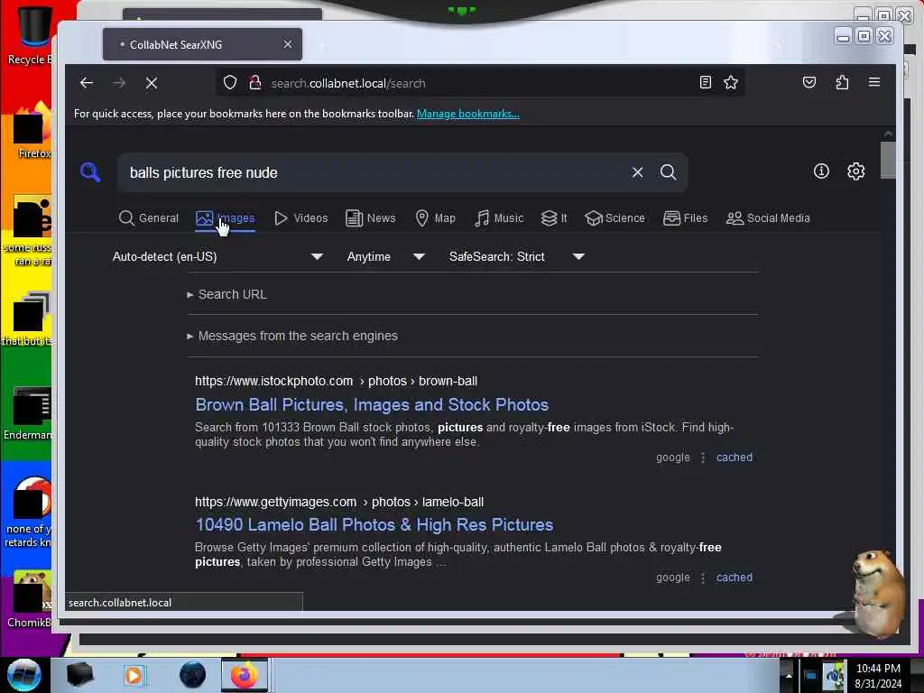The height and width of the screenshot is (693, 924).
Task: Click the SearXNG magnifier logo
Action: tap(90, 172)
